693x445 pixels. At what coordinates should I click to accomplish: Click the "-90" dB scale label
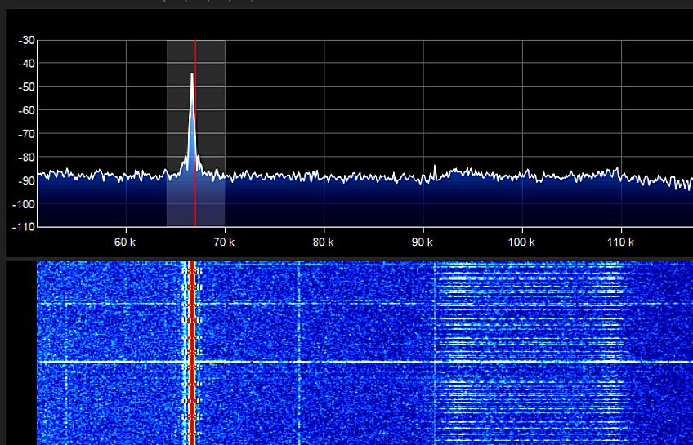click(26, 180)
